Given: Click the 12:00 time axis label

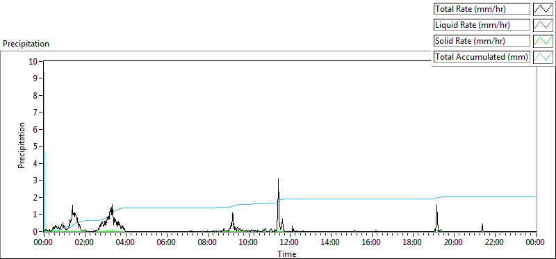Looking at the screenshot, I should point(290,243).
